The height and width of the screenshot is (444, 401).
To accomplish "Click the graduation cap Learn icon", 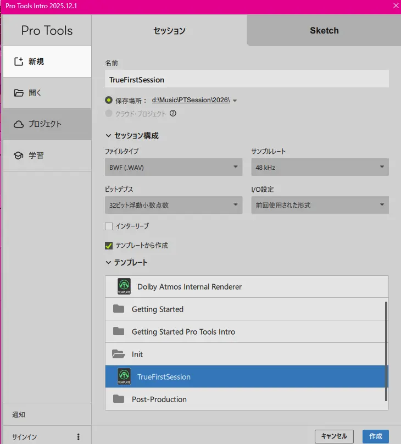I will [19, 156].
